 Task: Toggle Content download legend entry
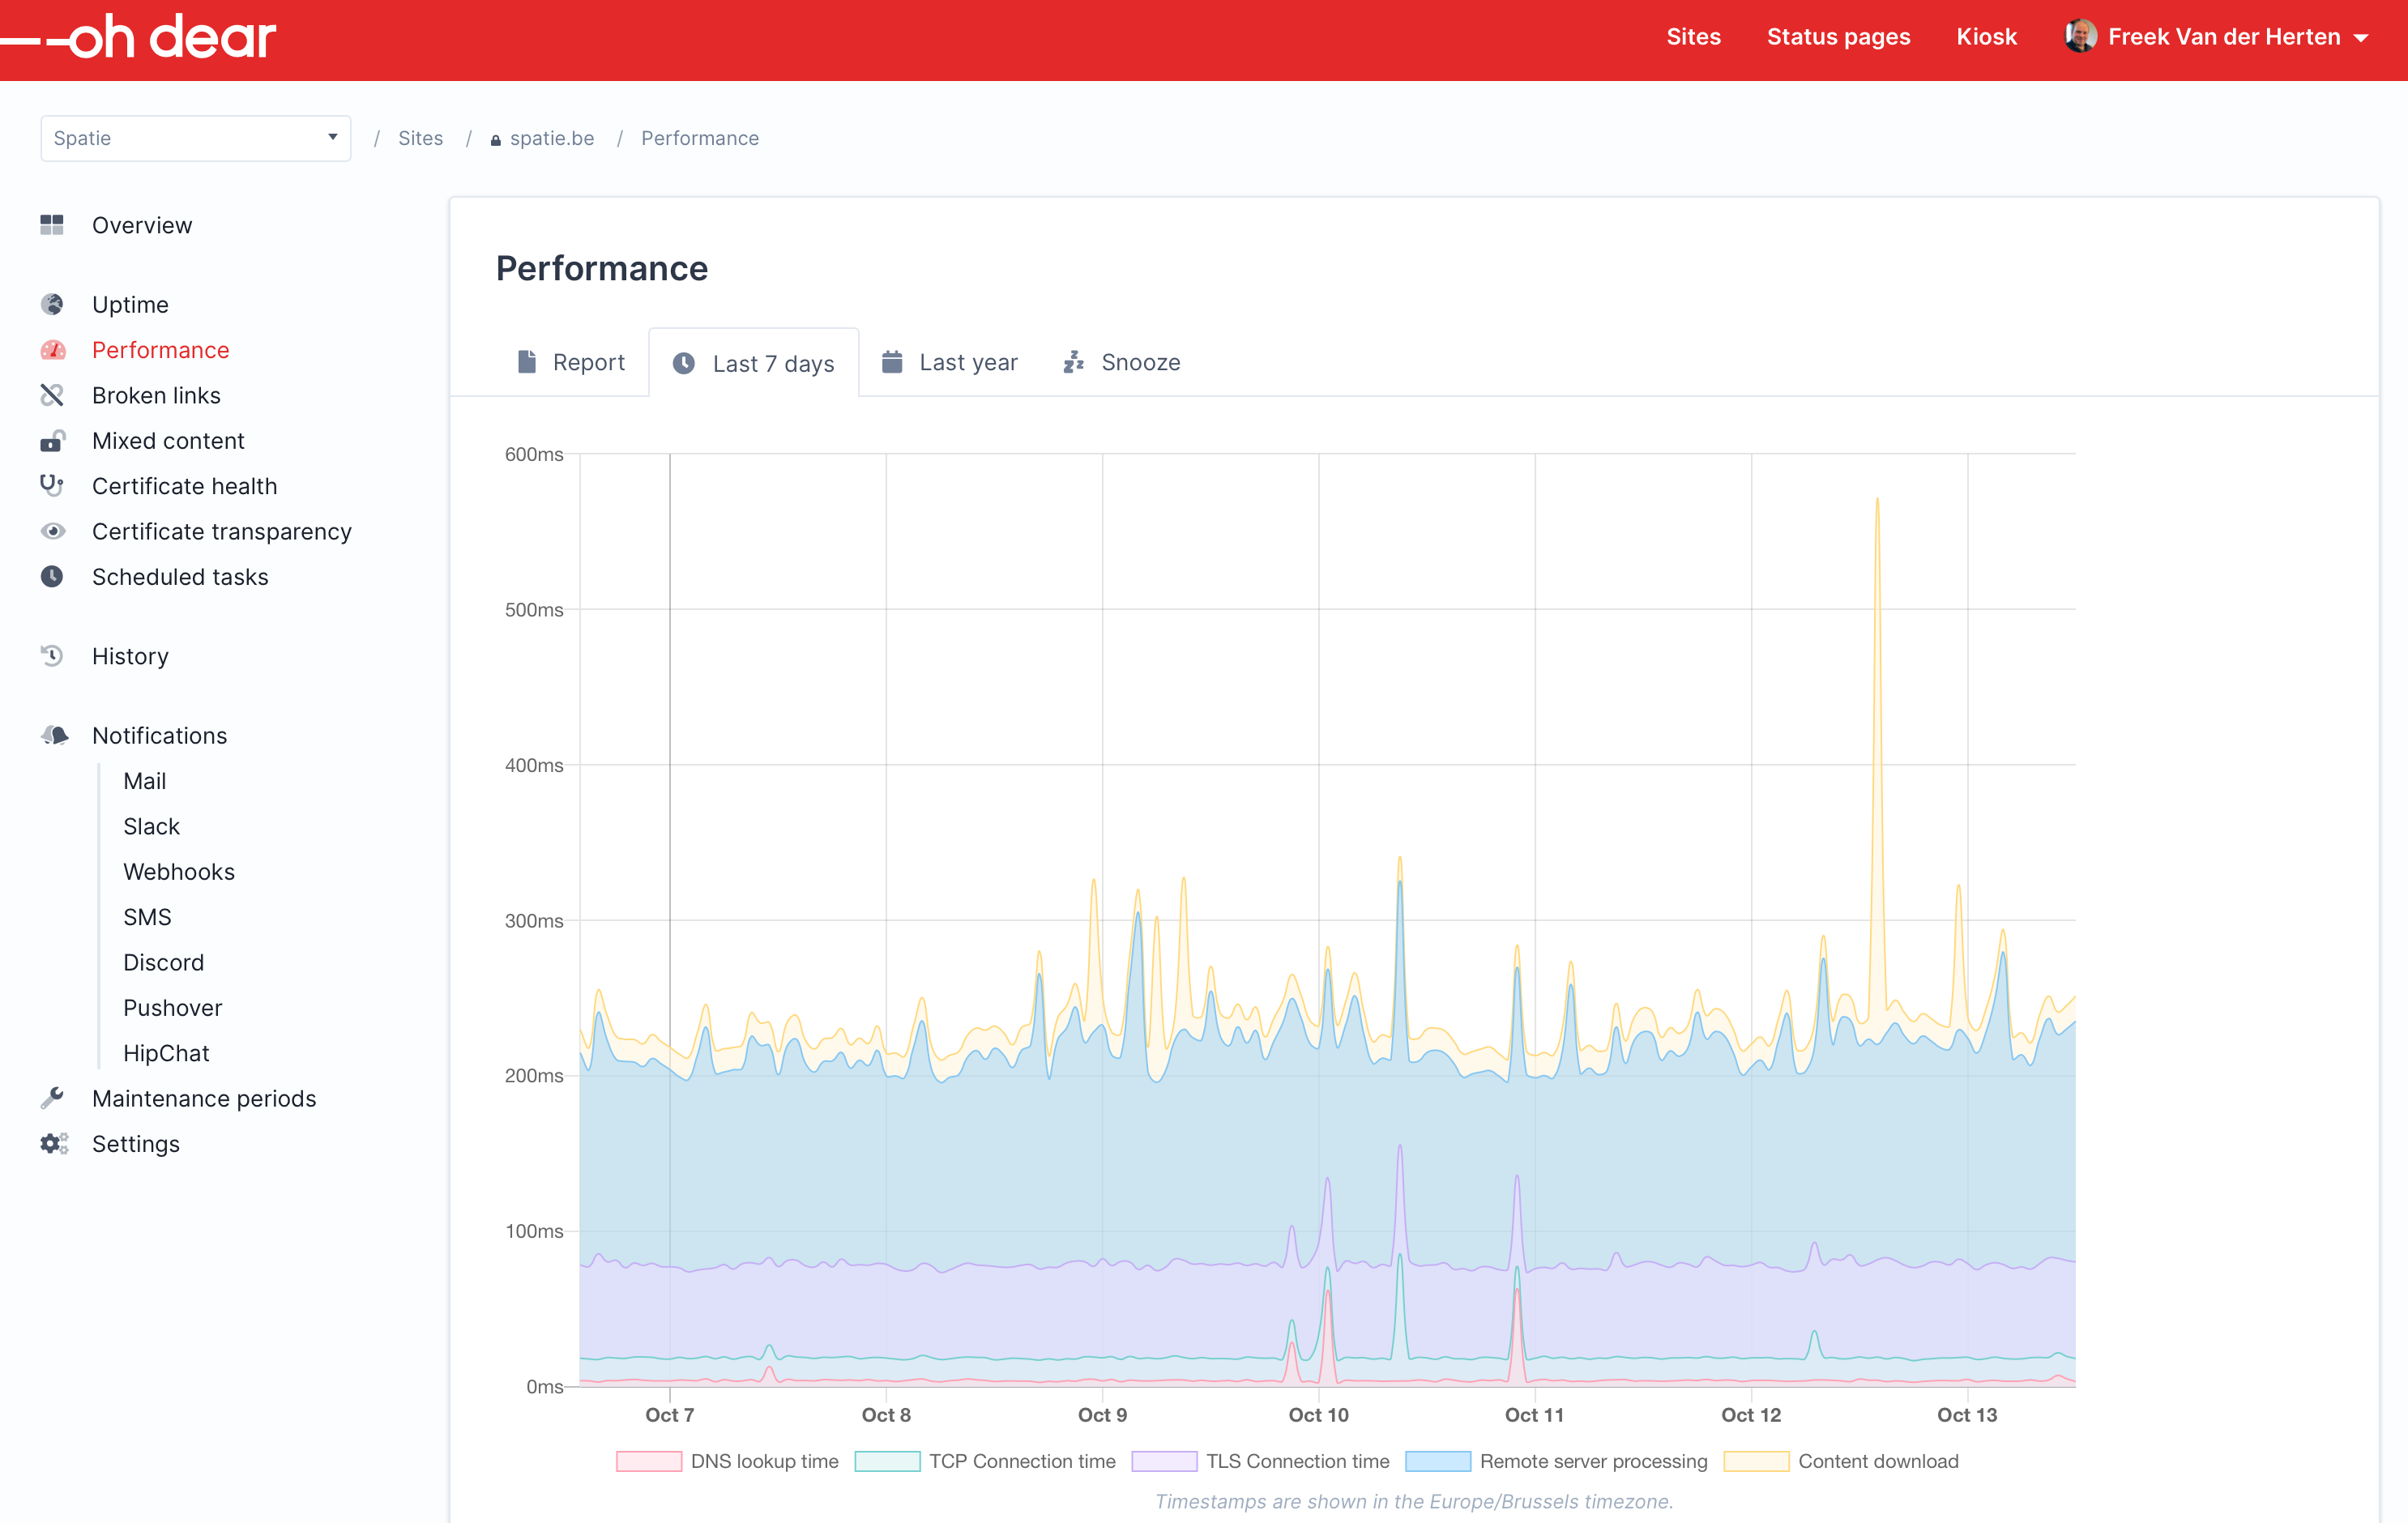(1841, 1461)
